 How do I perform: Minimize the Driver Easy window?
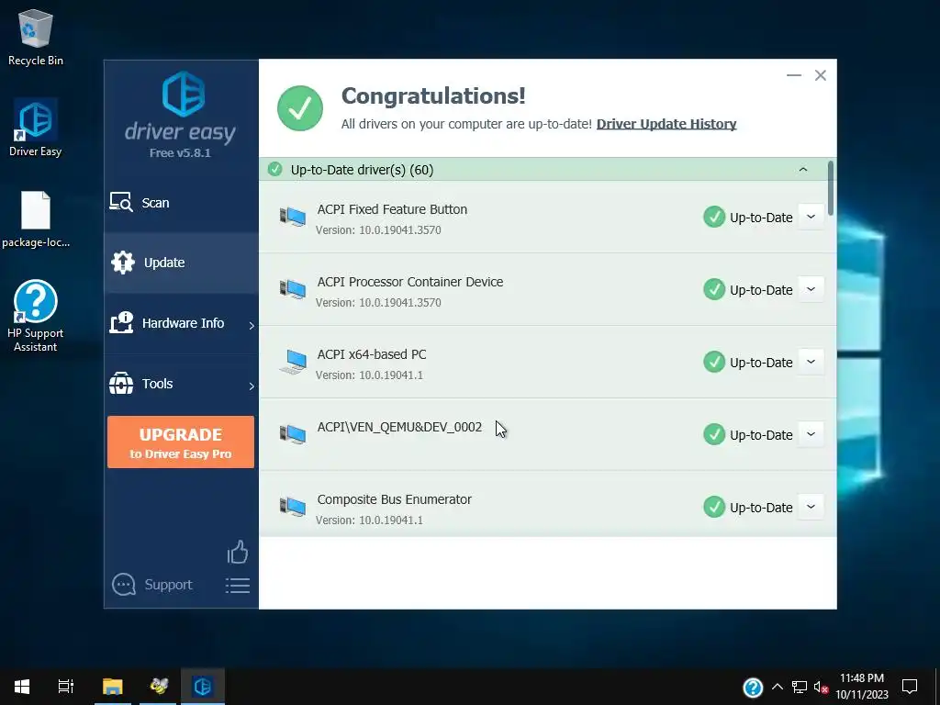point(794,75)
